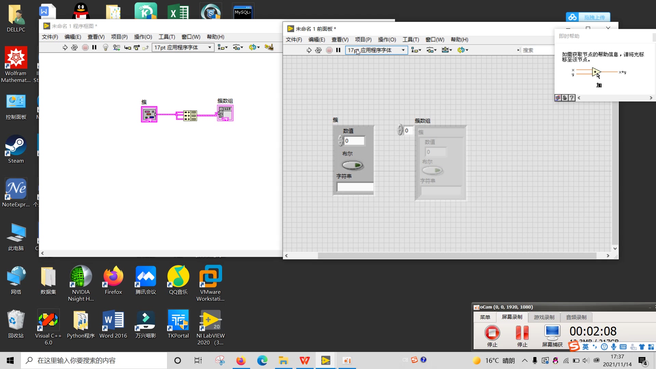Expand the 帮助(H) menu in front panel
Image resolution: width=656 pixels, height=369 pixels.
(x=459, y=39)
